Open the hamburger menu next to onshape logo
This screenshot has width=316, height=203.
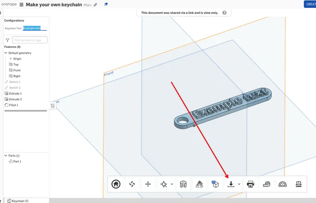[21, 5]
